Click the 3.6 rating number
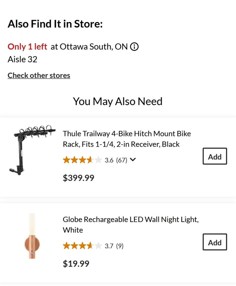236x286 pixels. [x=109, y=160]
